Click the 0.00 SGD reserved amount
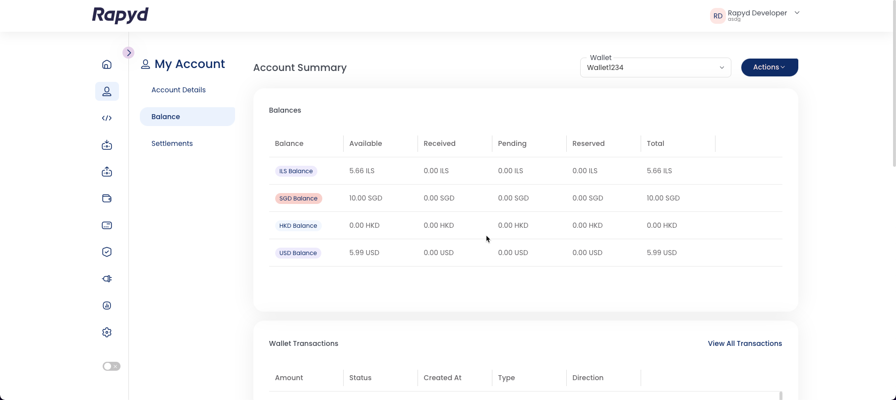Screen dimensions: 896x400 pos(588,198)
